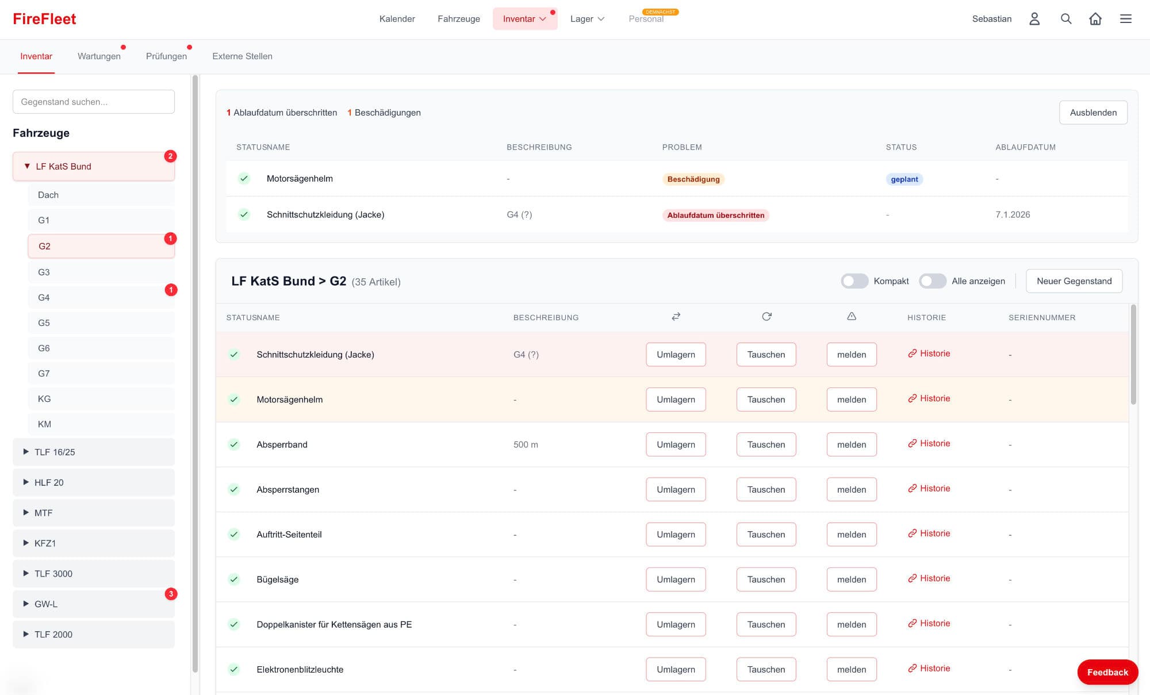Click the warning triangle column icon
1150x695 pixels.
pos(852,317)
